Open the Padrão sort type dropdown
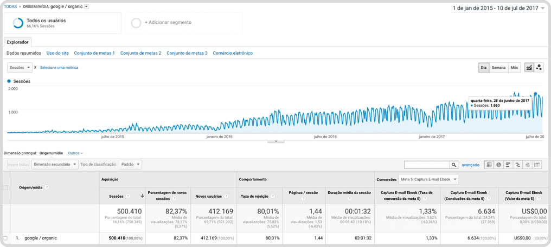 (130, 164)
